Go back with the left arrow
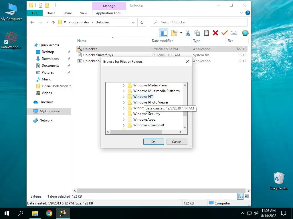Image resolution: width=293 pixels, height=219 pixels. click(32, 22)
